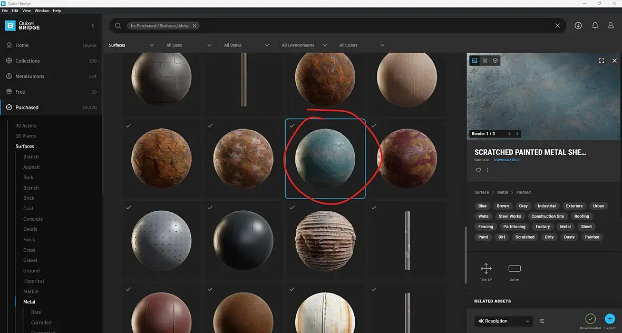The image size is (622, 333).
Task: Click the blue Export plus button
Action: pyautogui.click(x=610, y=318)
